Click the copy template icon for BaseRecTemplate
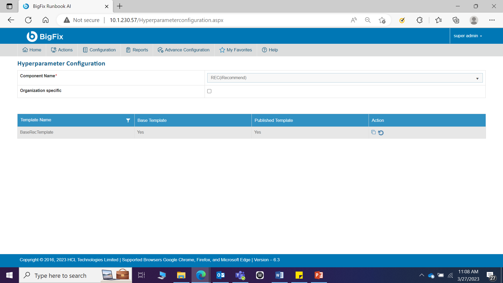The height and width of the screenshot is (283, 503). 373,132
